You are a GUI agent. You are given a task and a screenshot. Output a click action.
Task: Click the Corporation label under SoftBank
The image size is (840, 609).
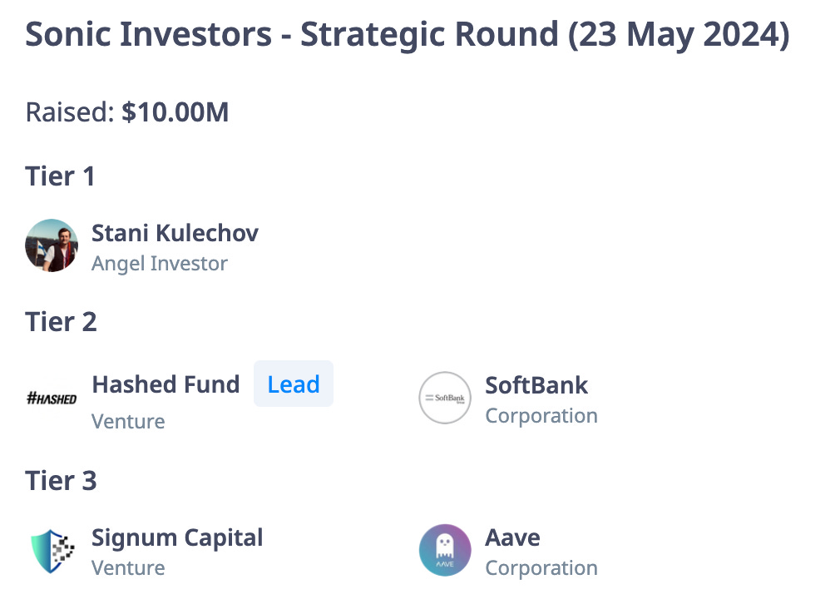tap(541, 416)
